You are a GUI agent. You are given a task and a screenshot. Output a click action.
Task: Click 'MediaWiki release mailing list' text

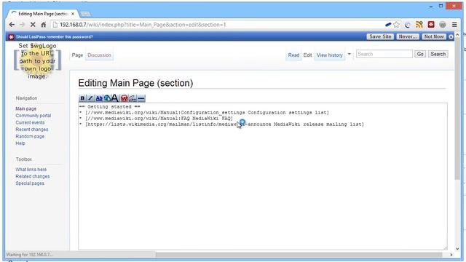coord(317,124)
